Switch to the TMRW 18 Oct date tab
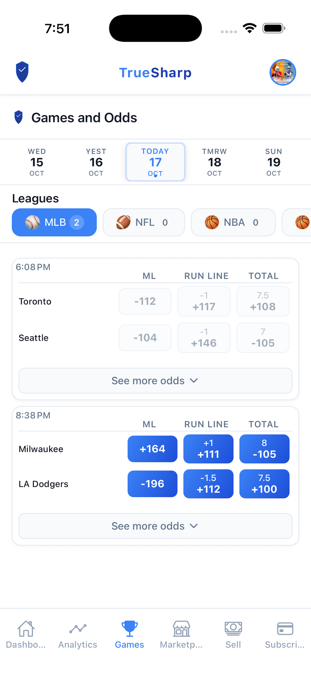This screenshot has height=673, width=311. tap(215, 162)
